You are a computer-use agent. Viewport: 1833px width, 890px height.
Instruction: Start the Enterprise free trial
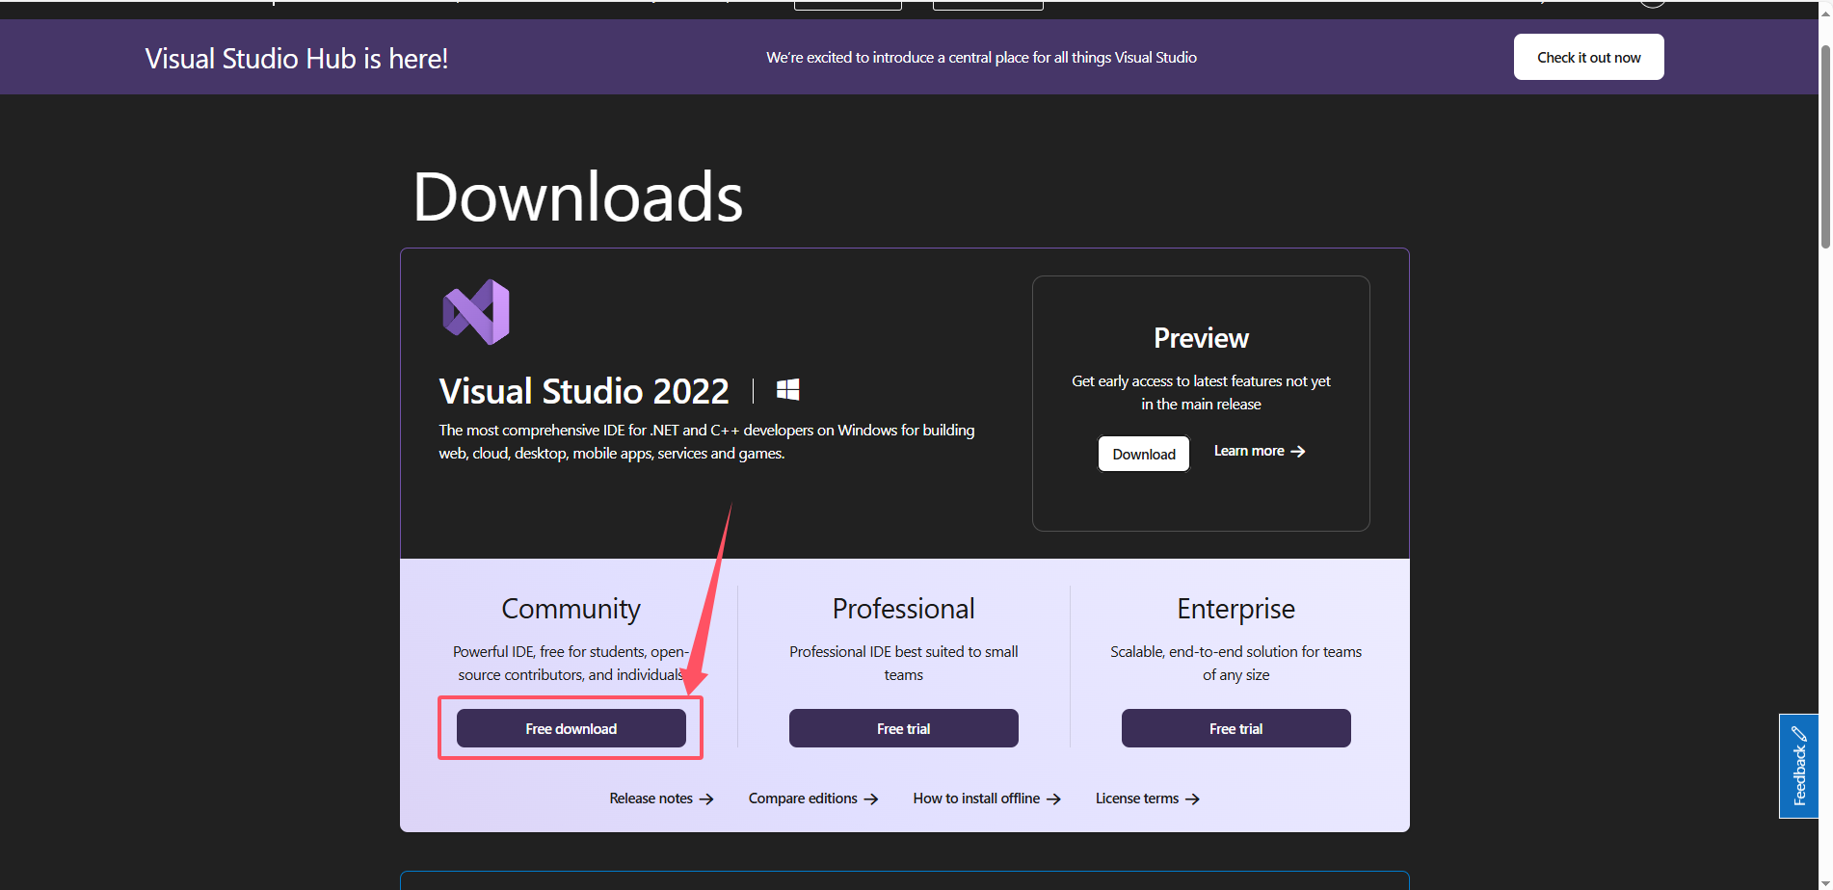pos(1235,728)
